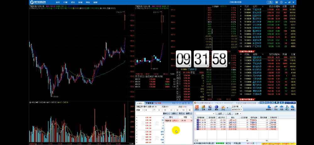
Task: Select the 委托 tab in the quick-order panel
Action: click(171, 117)
